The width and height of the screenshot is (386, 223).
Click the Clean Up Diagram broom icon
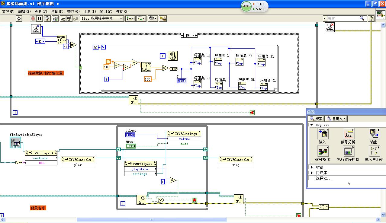163,19
